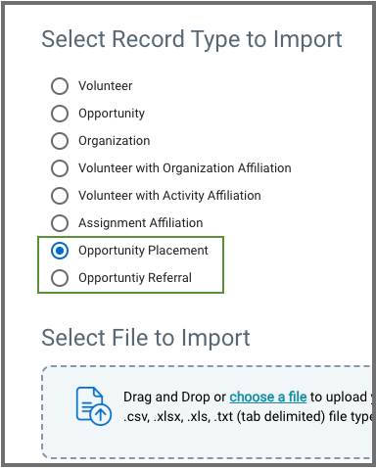Pick Volunteer with Organization Affiliation radio button
376x468 pixels.
[60, 168]
